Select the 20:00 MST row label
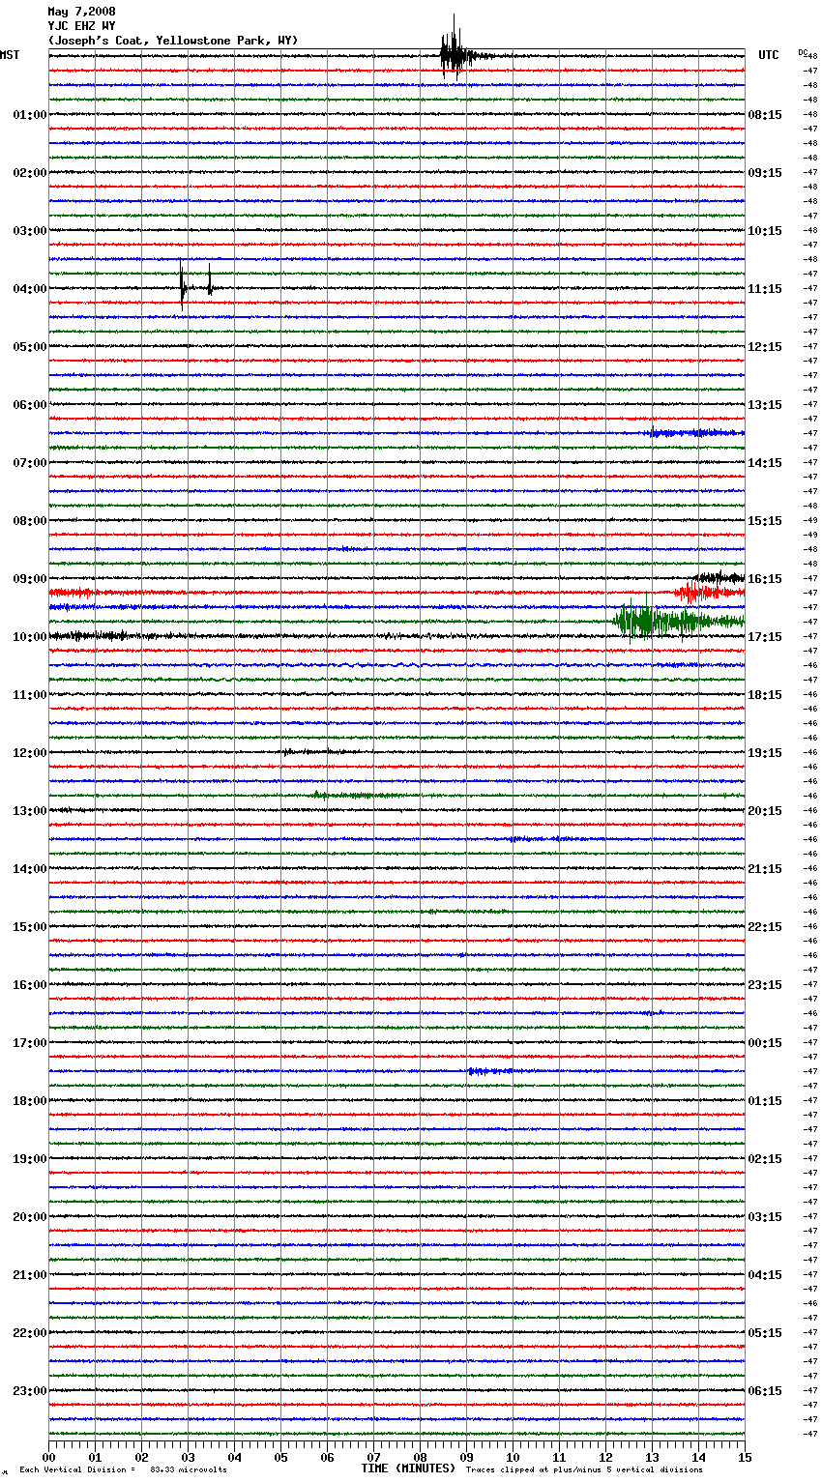822x1483 pixels. [29, 1217]
